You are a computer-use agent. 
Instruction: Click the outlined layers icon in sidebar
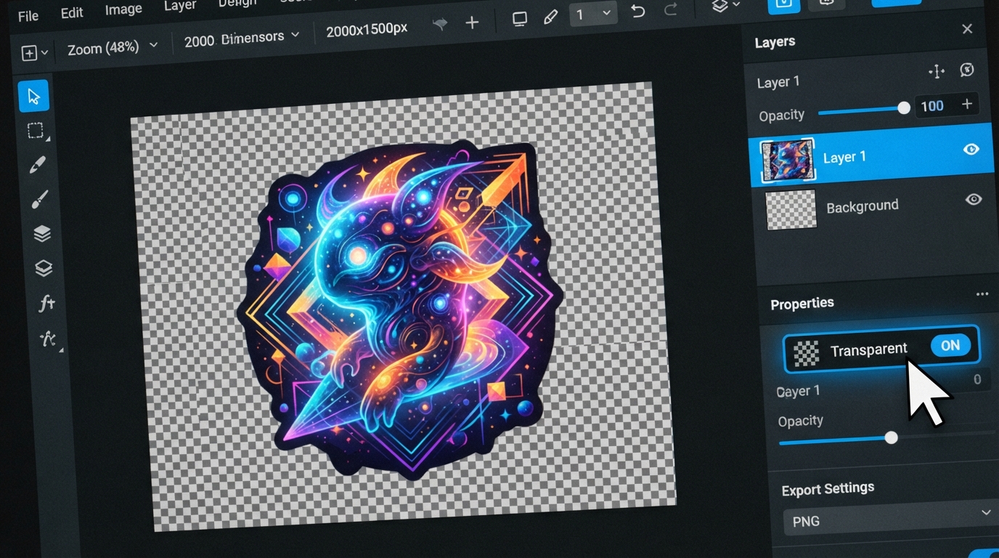pos(44,268)
